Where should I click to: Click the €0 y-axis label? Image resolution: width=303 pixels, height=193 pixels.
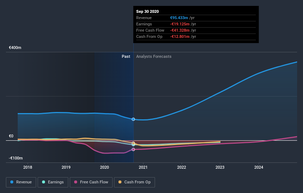[11, 136]
